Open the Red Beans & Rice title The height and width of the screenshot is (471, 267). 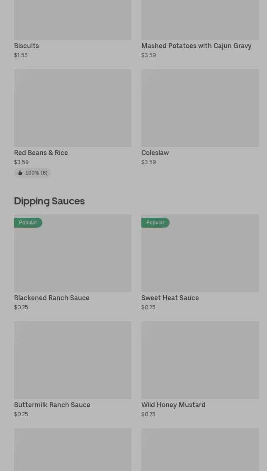[41, 153]
